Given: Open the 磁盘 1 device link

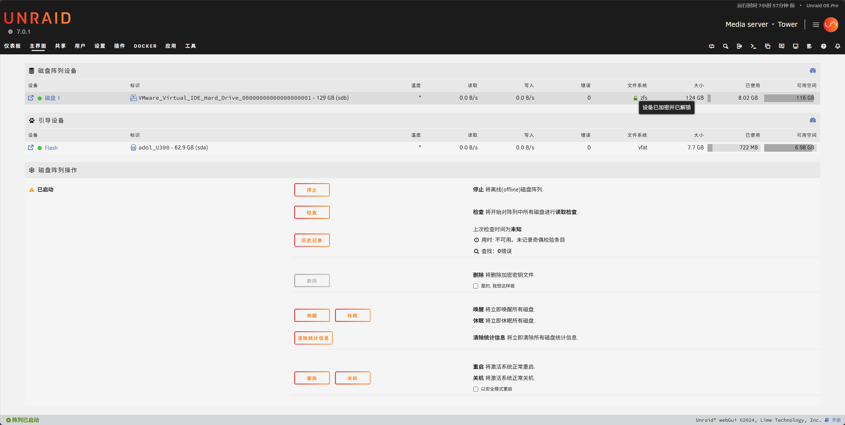Looking at the screenshot, I should (x=52, y=98).
